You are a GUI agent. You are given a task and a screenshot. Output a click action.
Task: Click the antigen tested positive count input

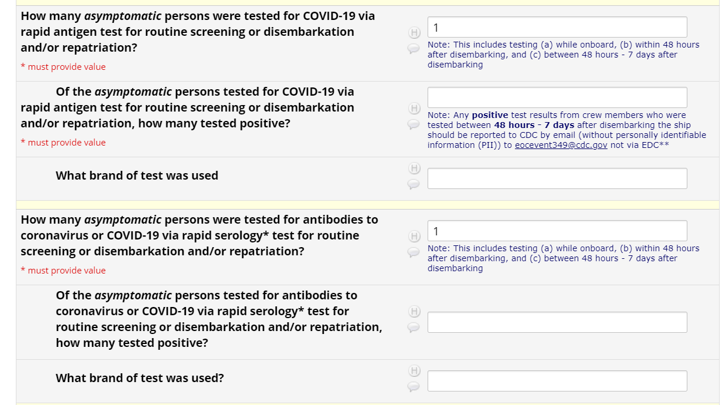(x=557, y=97)
